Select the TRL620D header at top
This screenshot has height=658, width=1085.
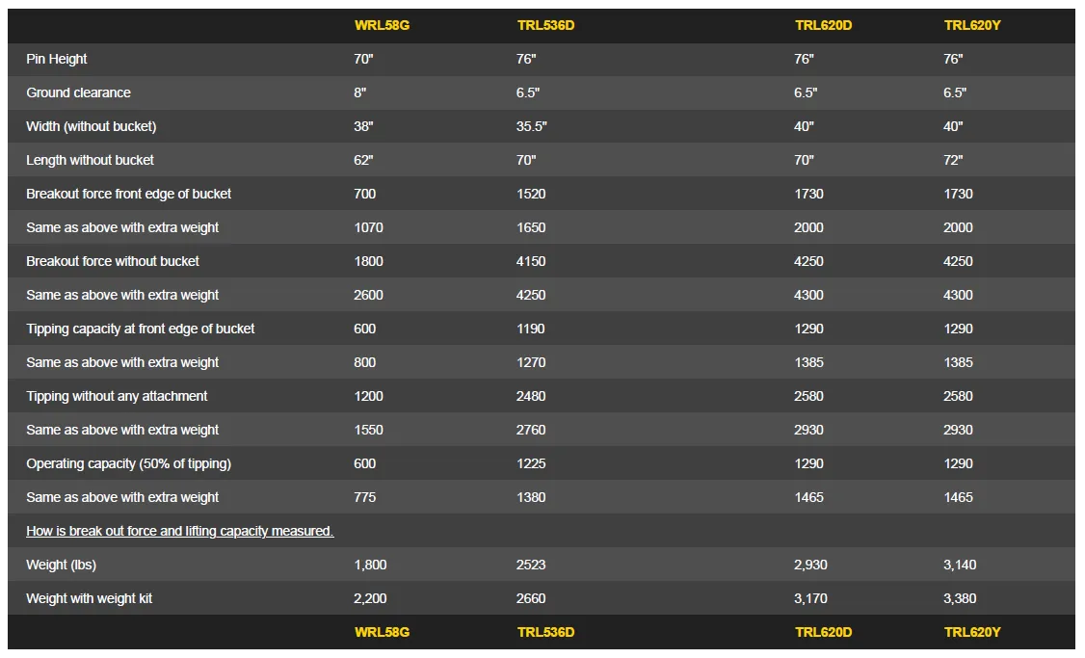[x=823, y=26]
